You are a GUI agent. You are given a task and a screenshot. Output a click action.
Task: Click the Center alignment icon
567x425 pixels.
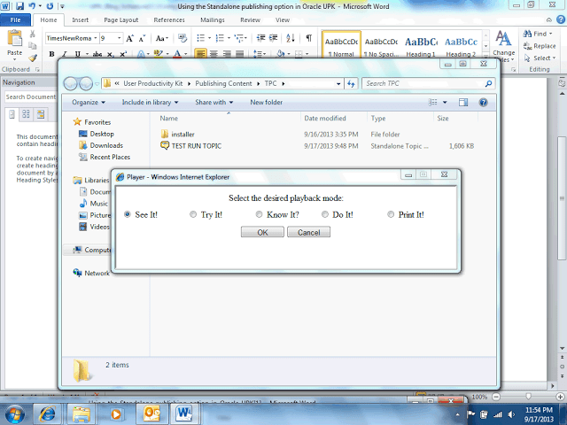point(214,54)
